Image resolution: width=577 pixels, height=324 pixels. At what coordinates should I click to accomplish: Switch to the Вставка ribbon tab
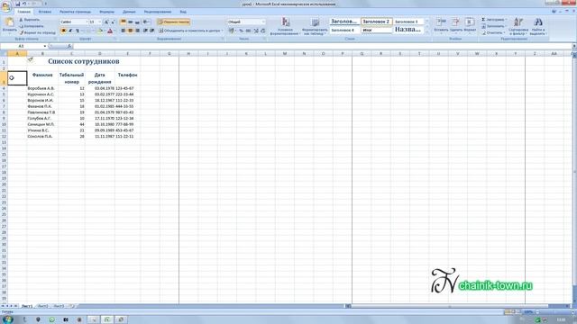(x=45, y=12)
